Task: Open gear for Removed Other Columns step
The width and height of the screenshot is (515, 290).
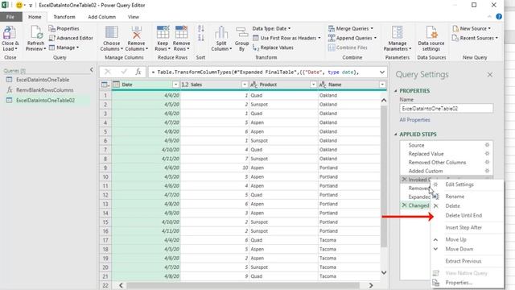Action: tap(487, 162)
